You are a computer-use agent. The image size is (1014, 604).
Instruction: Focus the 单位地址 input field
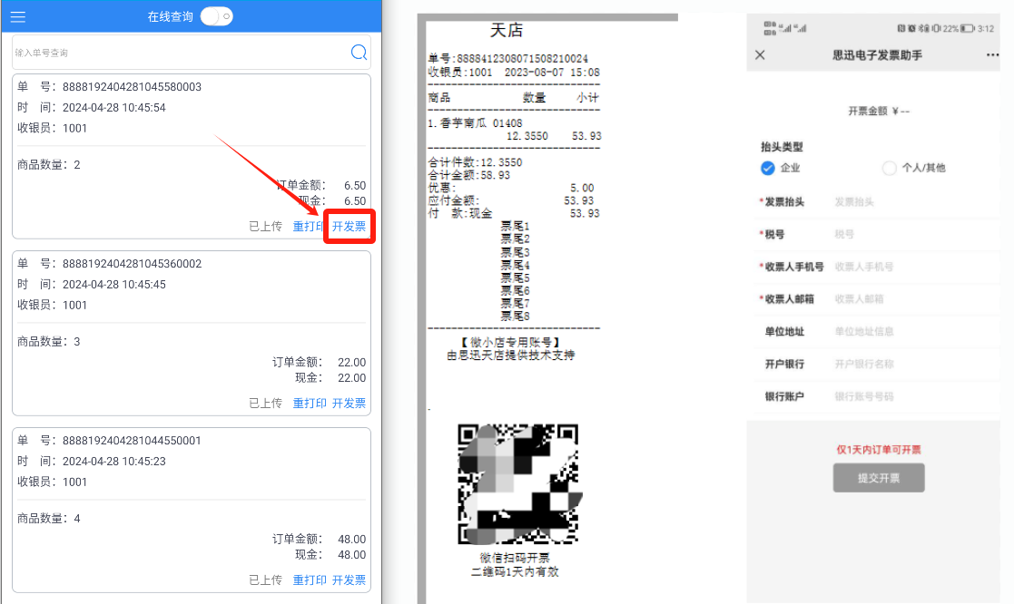[915, 331]
